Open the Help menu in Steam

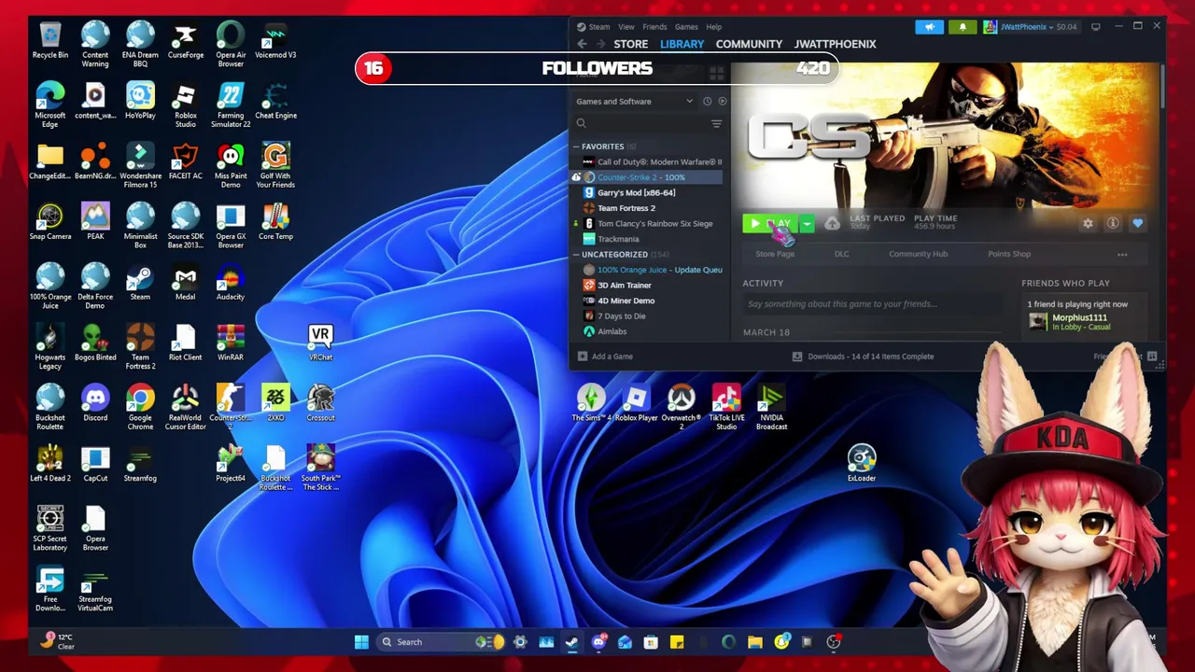click(x=713, y=26)
